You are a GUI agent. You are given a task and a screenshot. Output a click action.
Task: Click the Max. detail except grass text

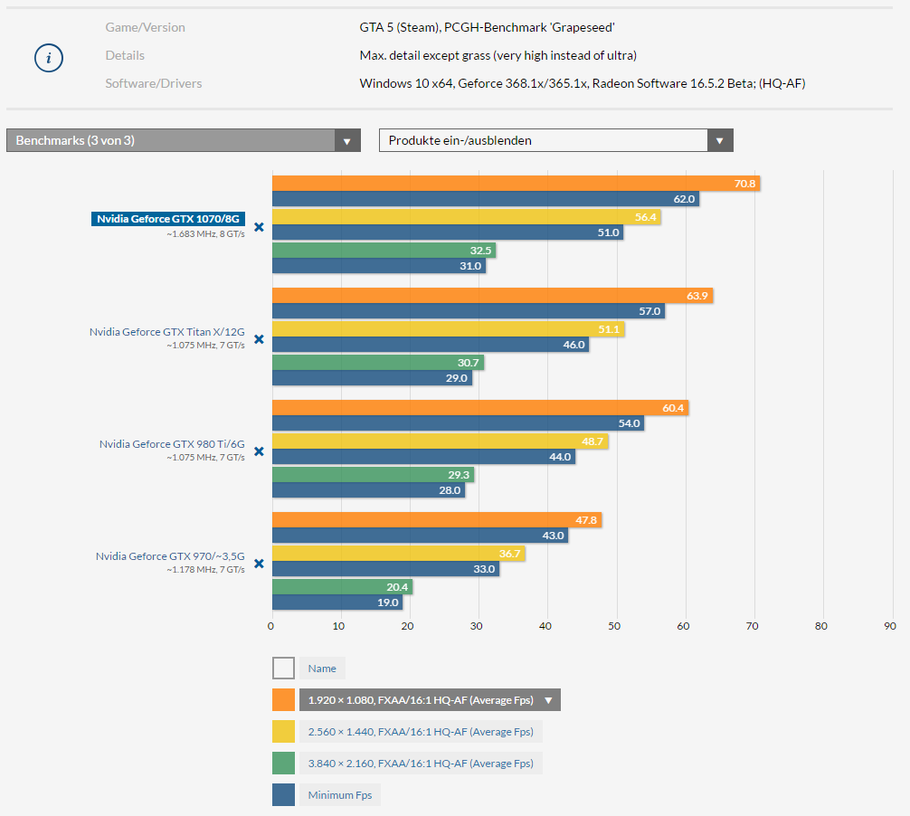498,55
